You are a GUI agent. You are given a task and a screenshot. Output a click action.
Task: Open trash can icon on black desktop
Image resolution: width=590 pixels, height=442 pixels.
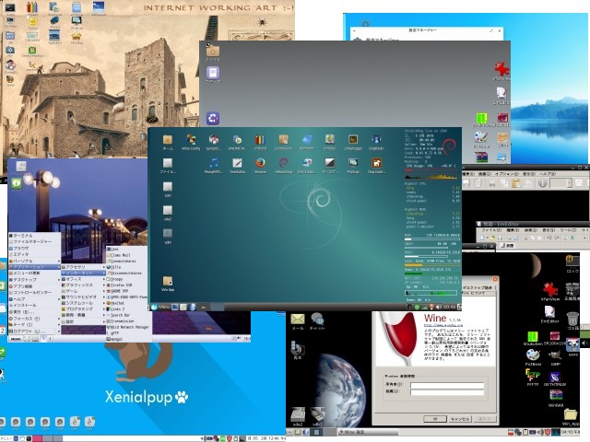[572, 319]
